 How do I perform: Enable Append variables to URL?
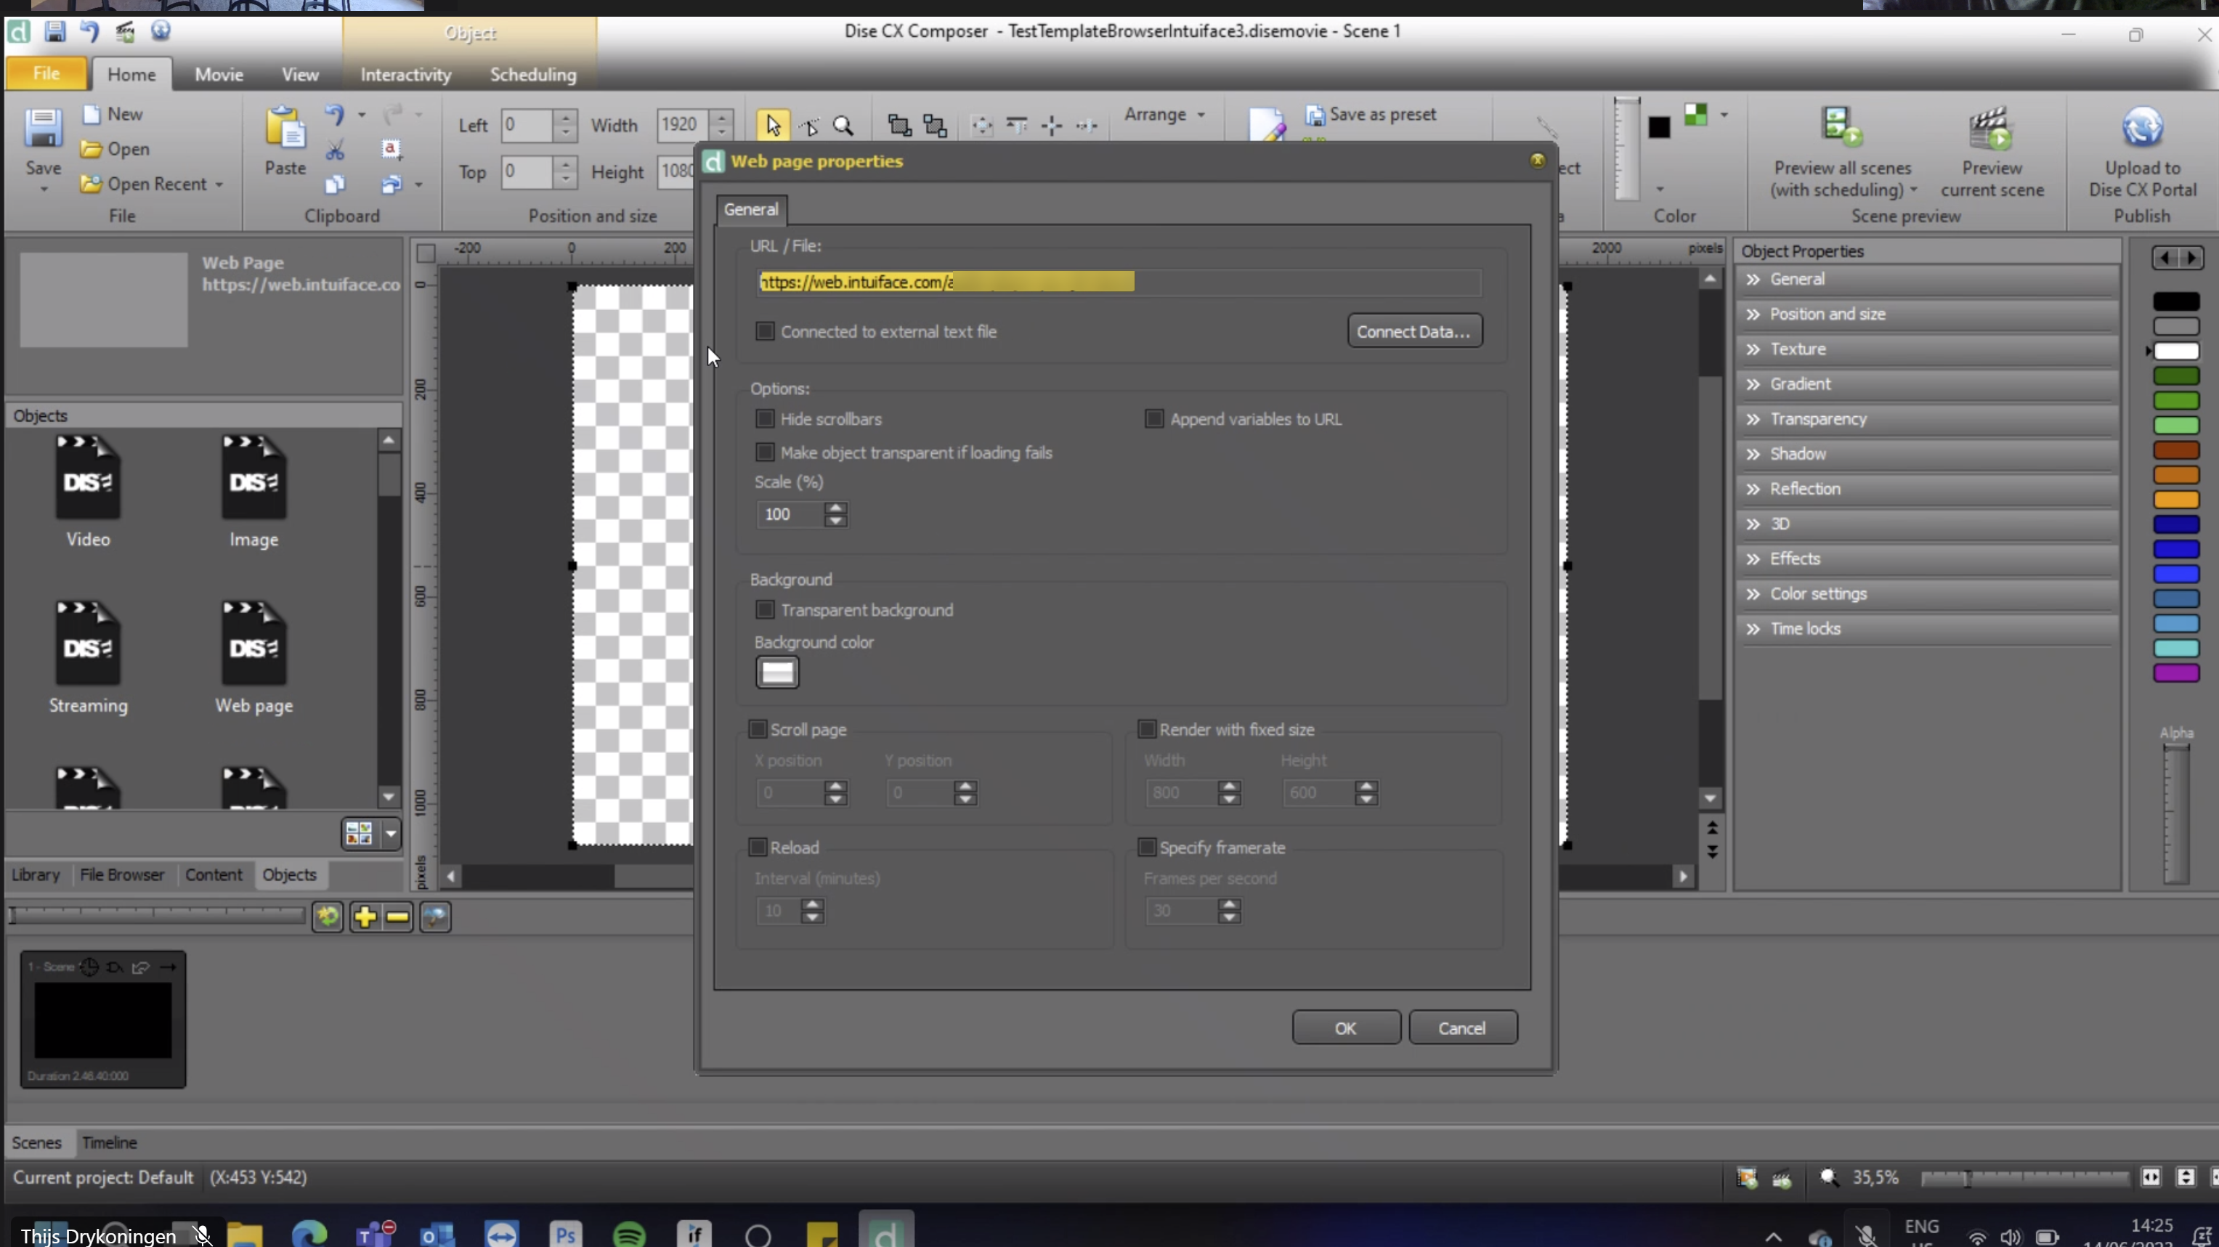tap(1153, 418)
